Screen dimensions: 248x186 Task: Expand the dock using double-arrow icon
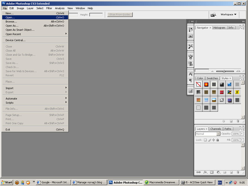[192, 21]
